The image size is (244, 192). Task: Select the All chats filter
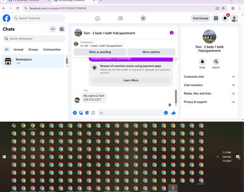[6, 49]
